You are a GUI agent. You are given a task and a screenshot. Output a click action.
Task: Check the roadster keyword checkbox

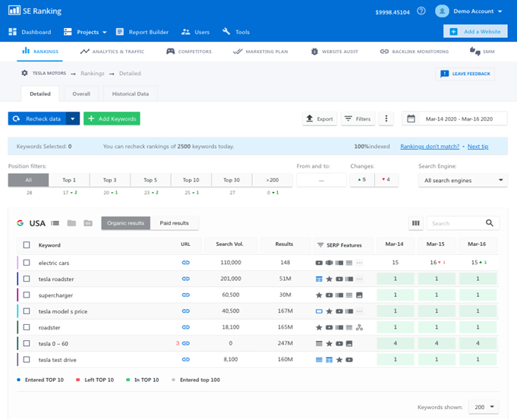[27, 327]
